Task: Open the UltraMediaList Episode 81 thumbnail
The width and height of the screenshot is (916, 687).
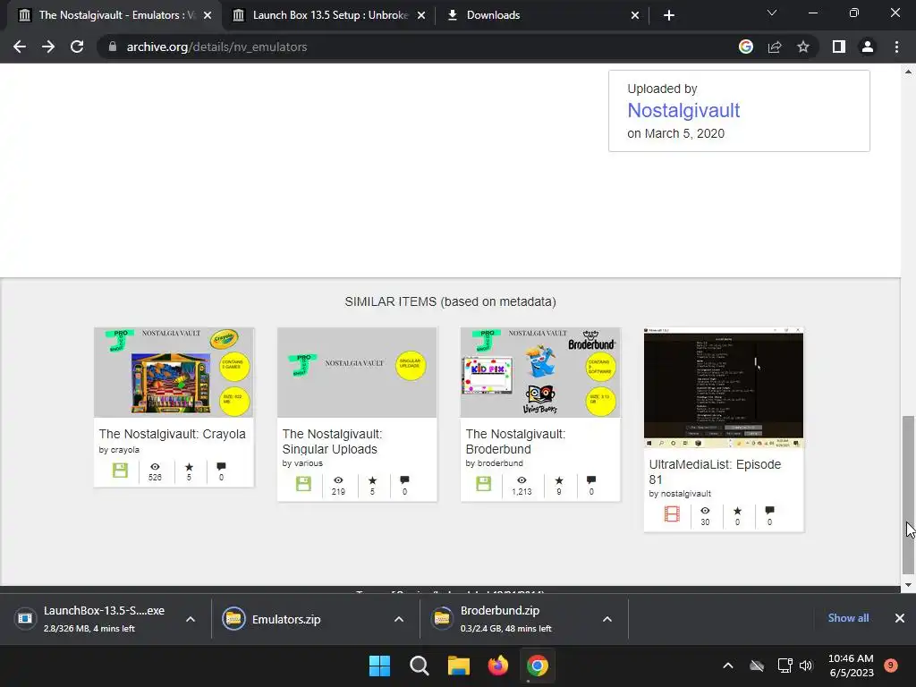Action: tap(724, 387)
